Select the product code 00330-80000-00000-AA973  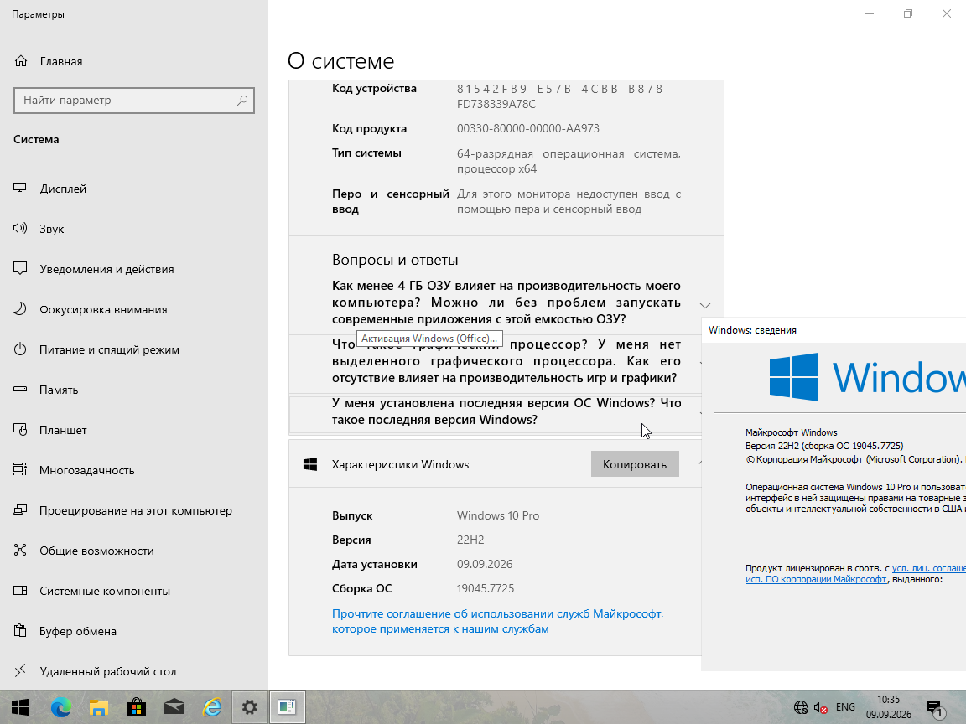click(x=528, y=128)
